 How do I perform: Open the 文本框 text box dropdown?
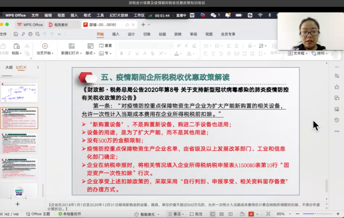coord(298,53)
